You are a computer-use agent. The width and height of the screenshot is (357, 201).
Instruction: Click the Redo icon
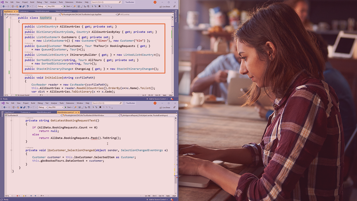click(x=32, y=6)
